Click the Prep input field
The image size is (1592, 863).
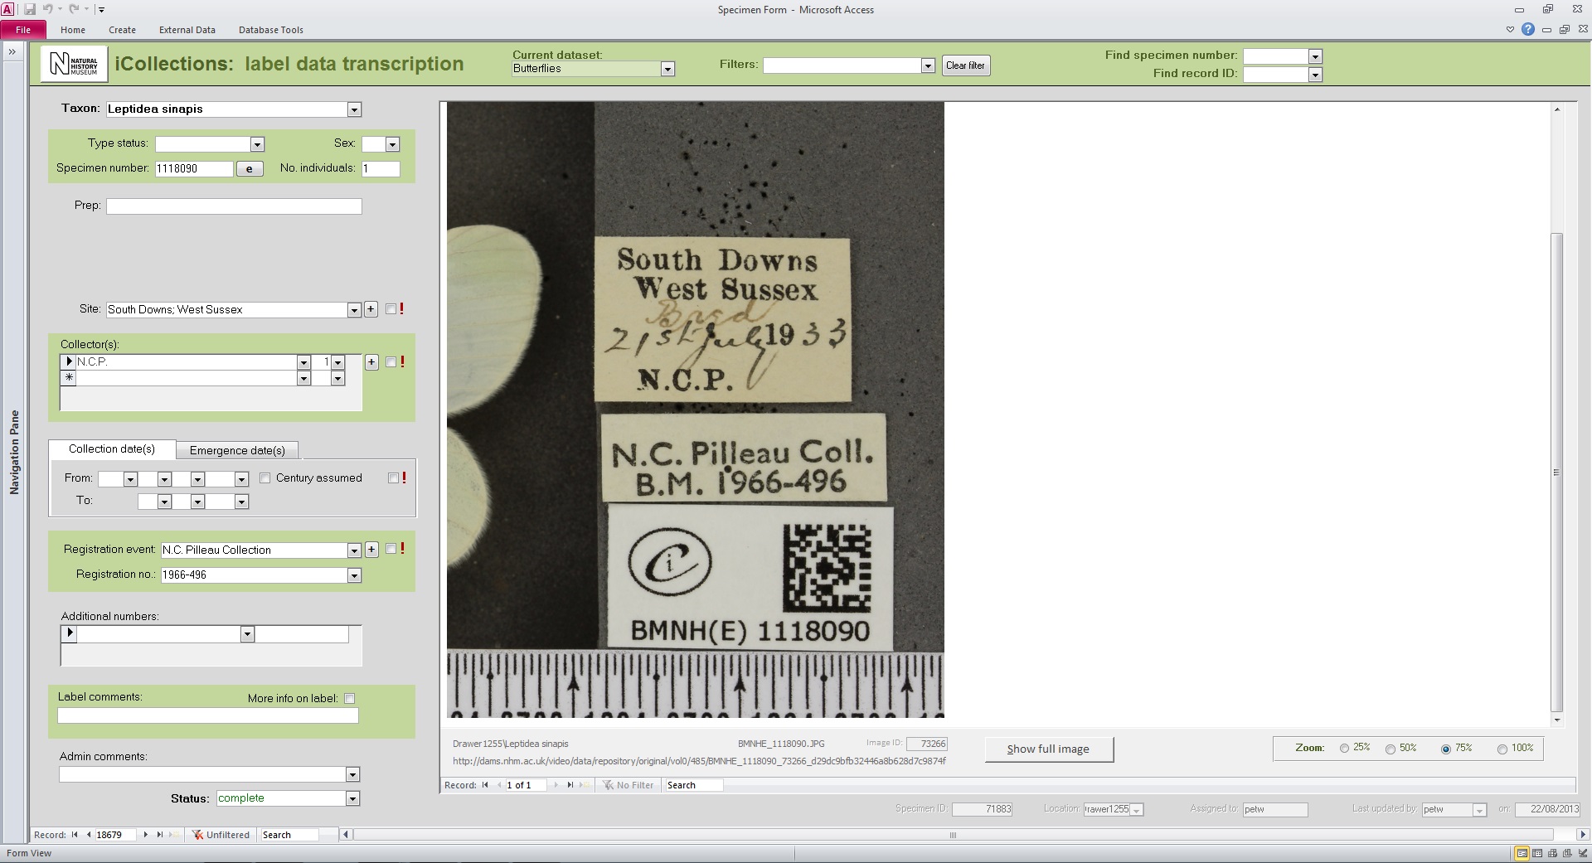[234, 206]
